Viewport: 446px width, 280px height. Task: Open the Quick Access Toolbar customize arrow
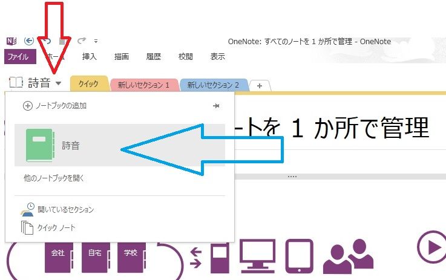coord(96,42)
